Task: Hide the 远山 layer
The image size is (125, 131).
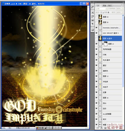Action: 96,103
